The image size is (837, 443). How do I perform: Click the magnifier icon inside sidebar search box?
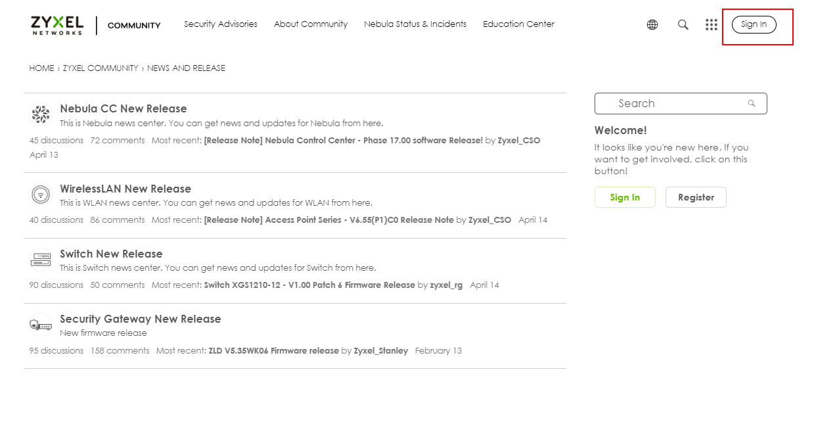pyautogui.click(x=752, y=104)
